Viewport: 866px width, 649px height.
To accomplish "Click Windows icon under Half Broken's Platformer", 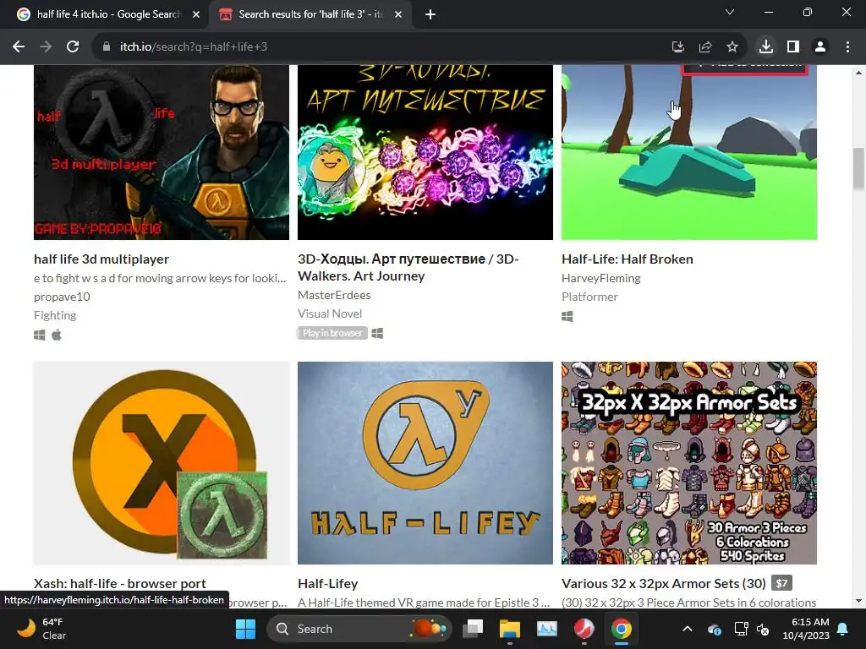I will pyautogui.click(x=567, y=316).
